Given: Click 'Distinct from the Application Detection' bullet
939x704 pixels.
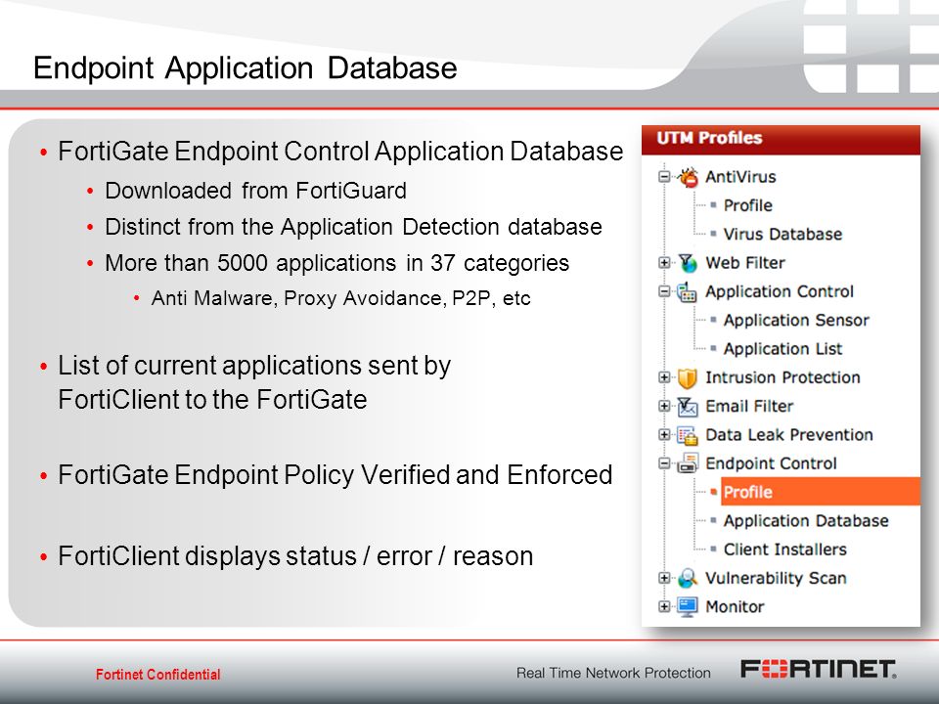Looking at the screenshot, I should coord(353,228).
